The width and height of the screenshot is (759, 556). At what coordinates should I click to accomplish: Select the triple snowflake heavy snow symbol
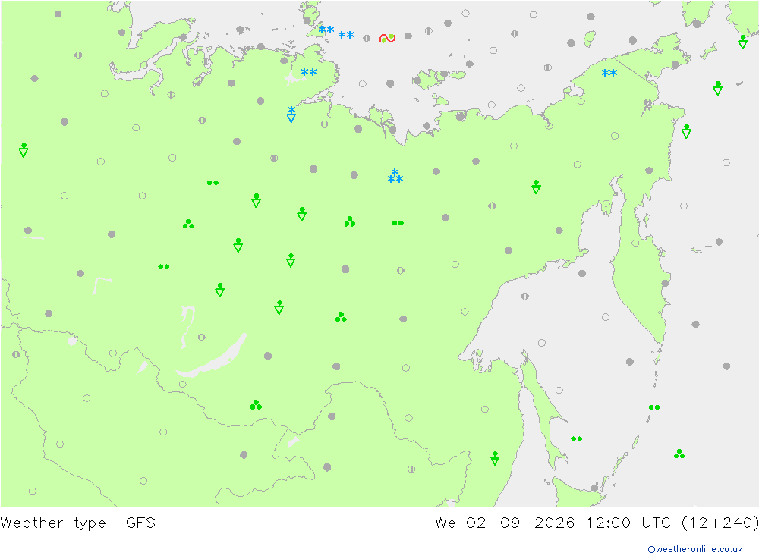click(x=395, y=176)
